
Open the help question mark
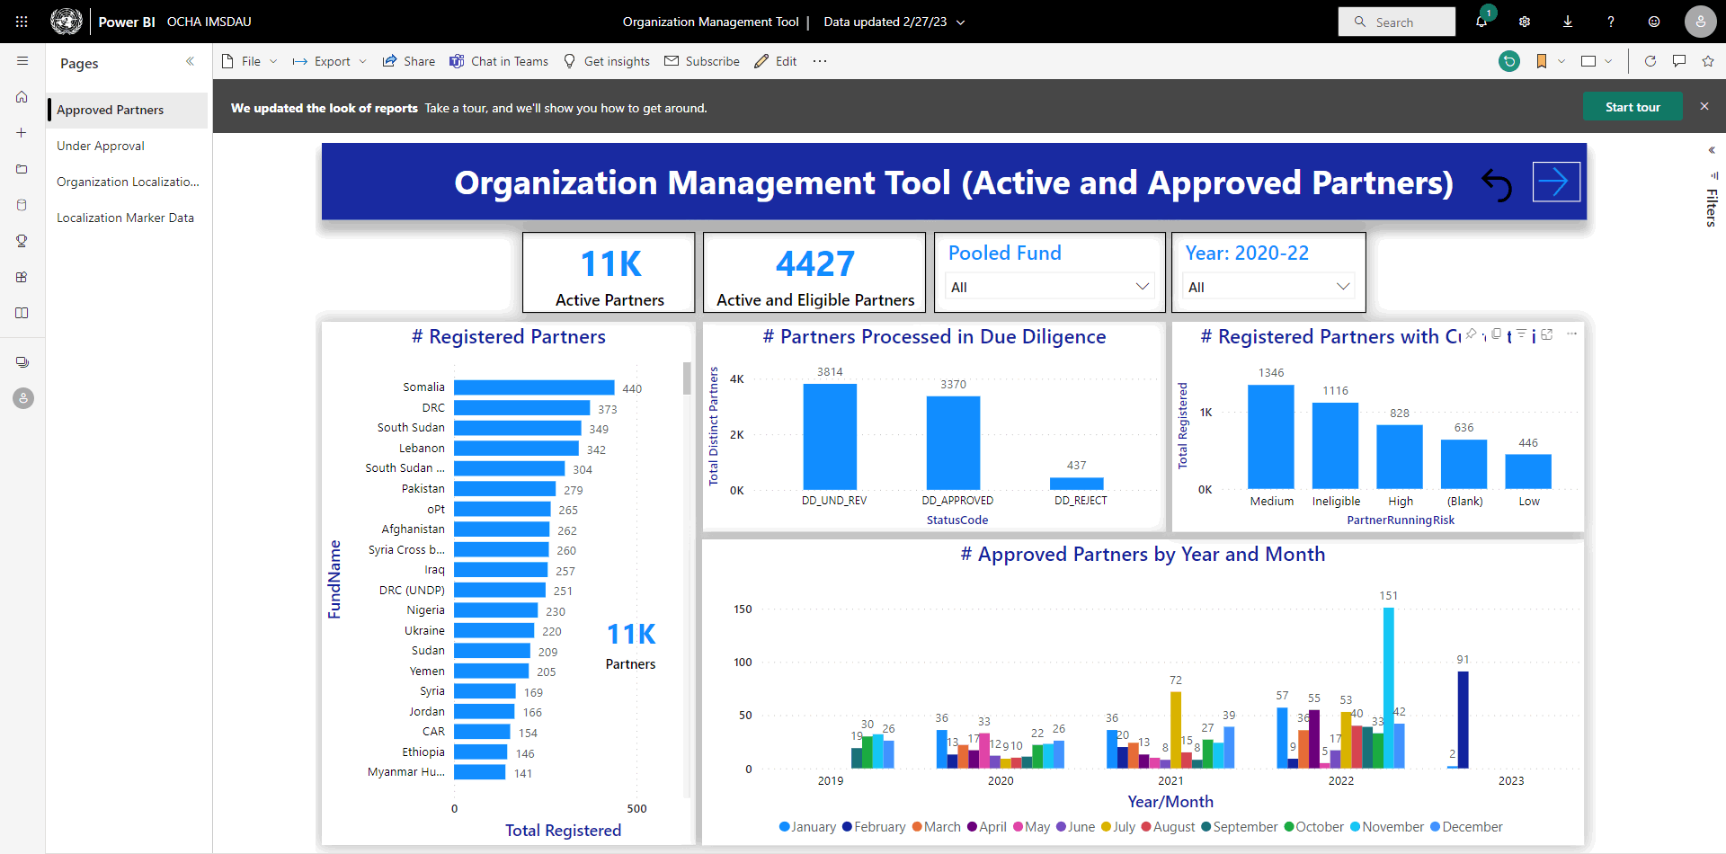click(1611, 22)
